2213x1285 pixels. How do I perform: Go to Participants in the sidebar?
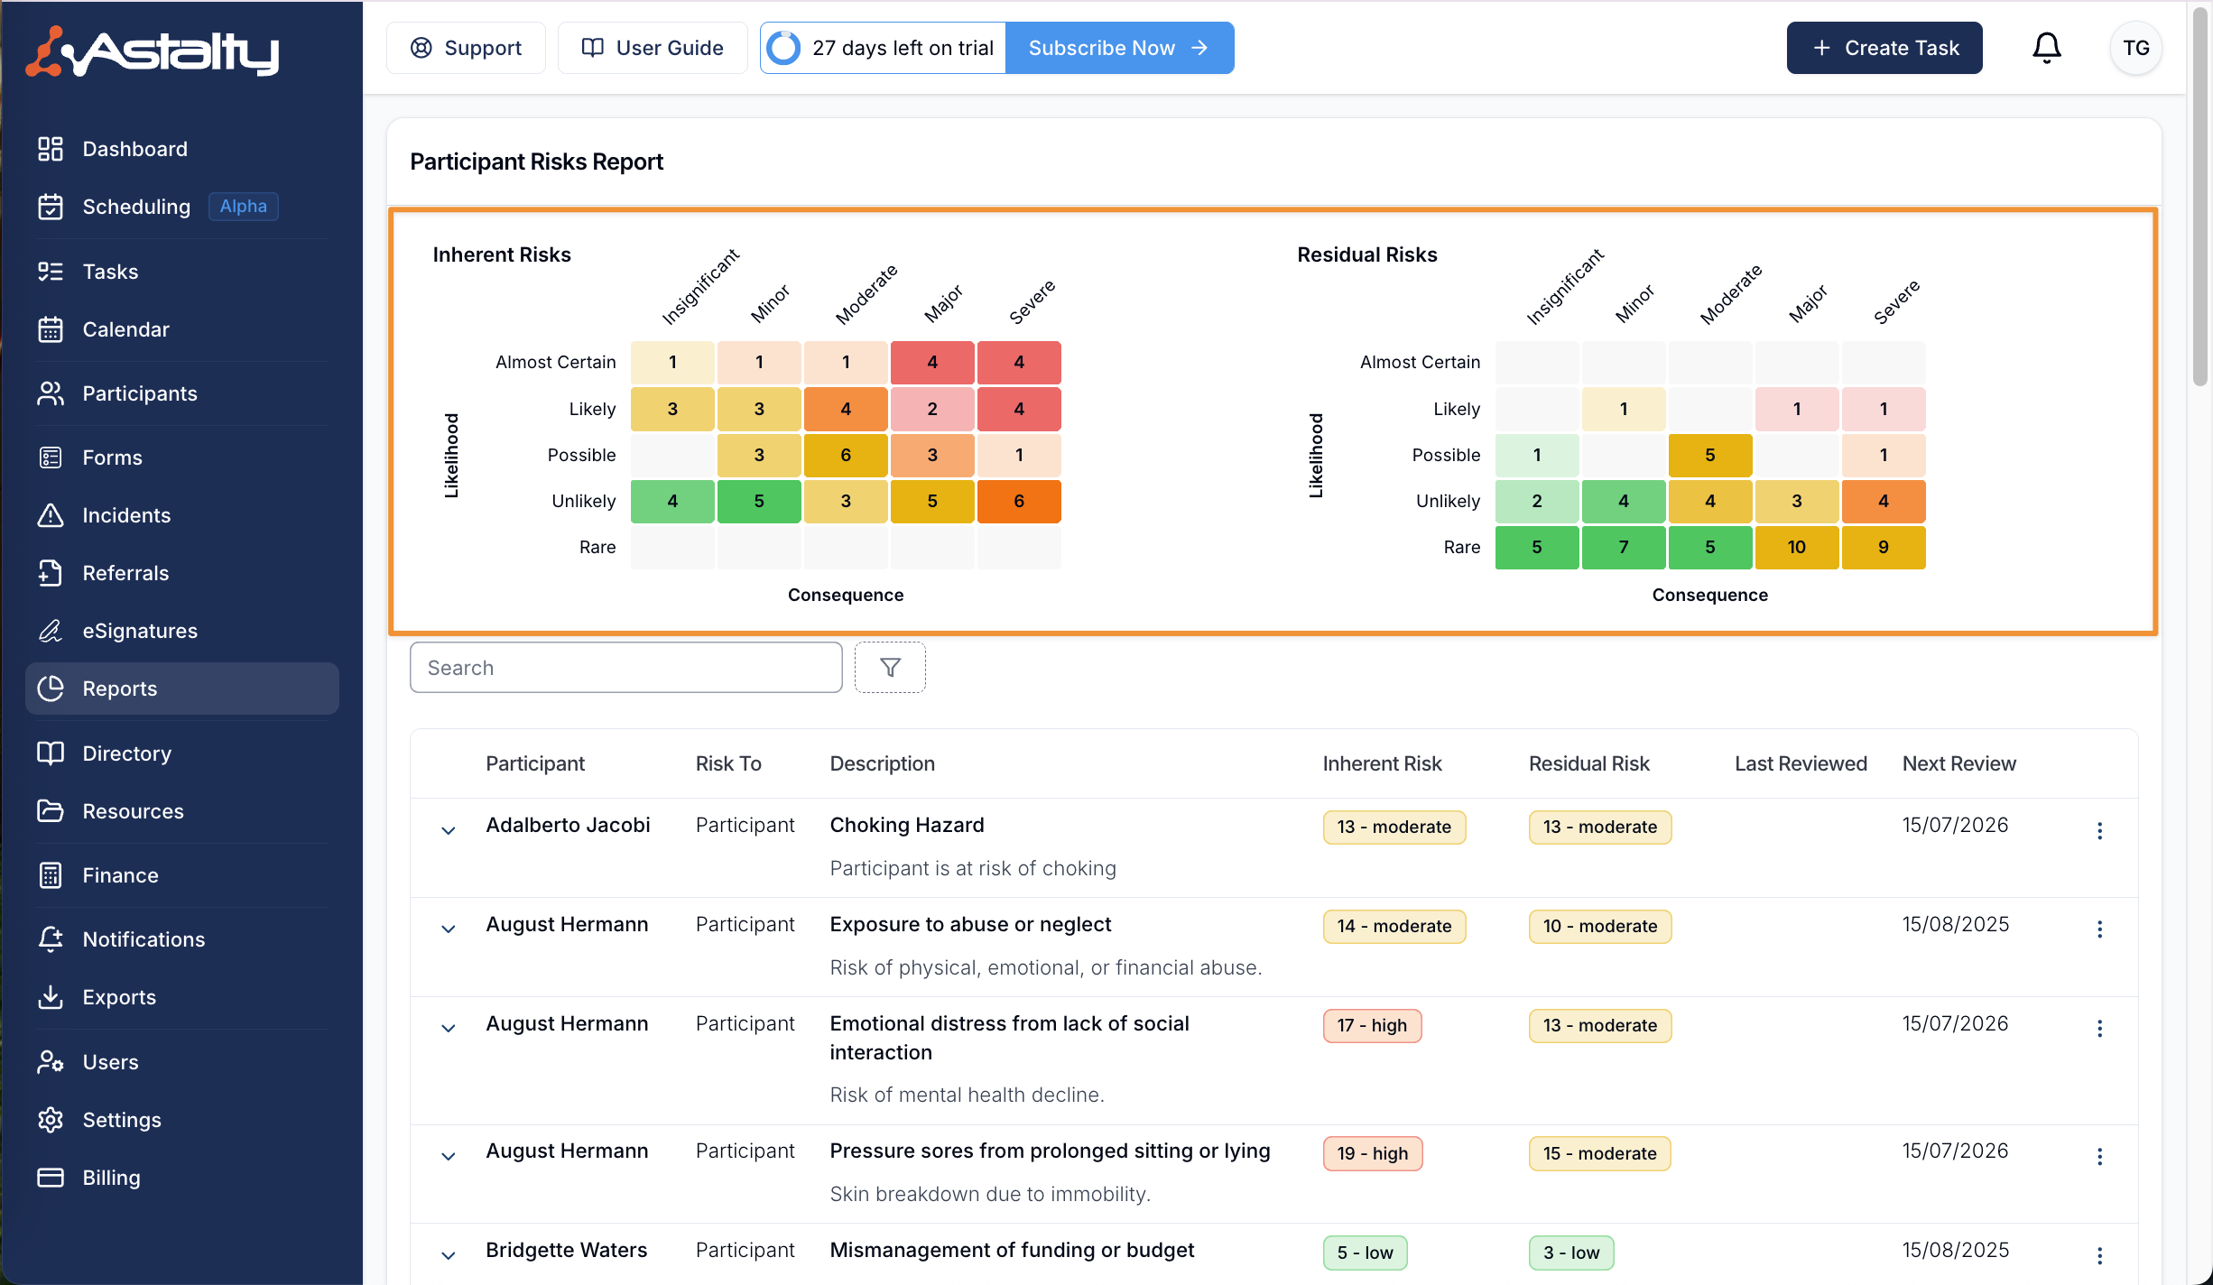click(139, 393)
